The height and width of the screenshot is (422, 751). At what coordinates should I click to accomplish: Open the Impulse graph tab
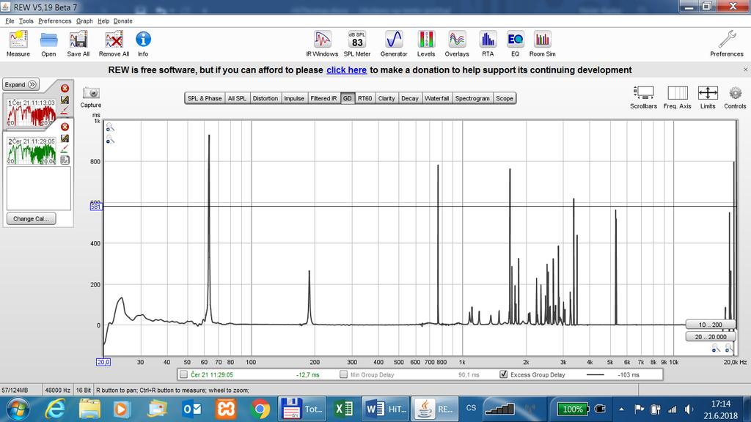tap(294, 98)
